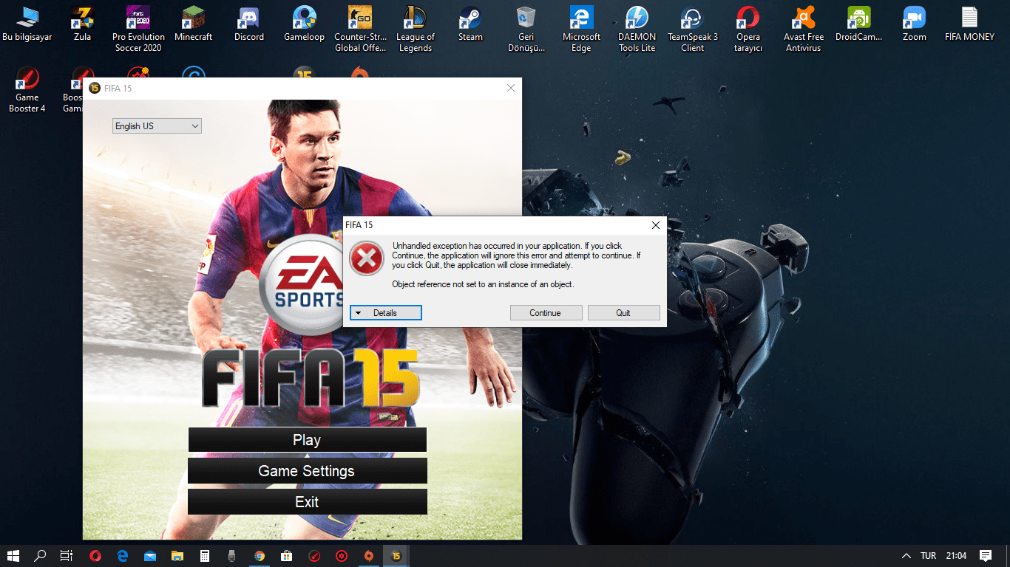Close the FIFA 15 launcher window
Viewport: 1010px width, 567px height.
pyautogui.click(x=510, y=89)
